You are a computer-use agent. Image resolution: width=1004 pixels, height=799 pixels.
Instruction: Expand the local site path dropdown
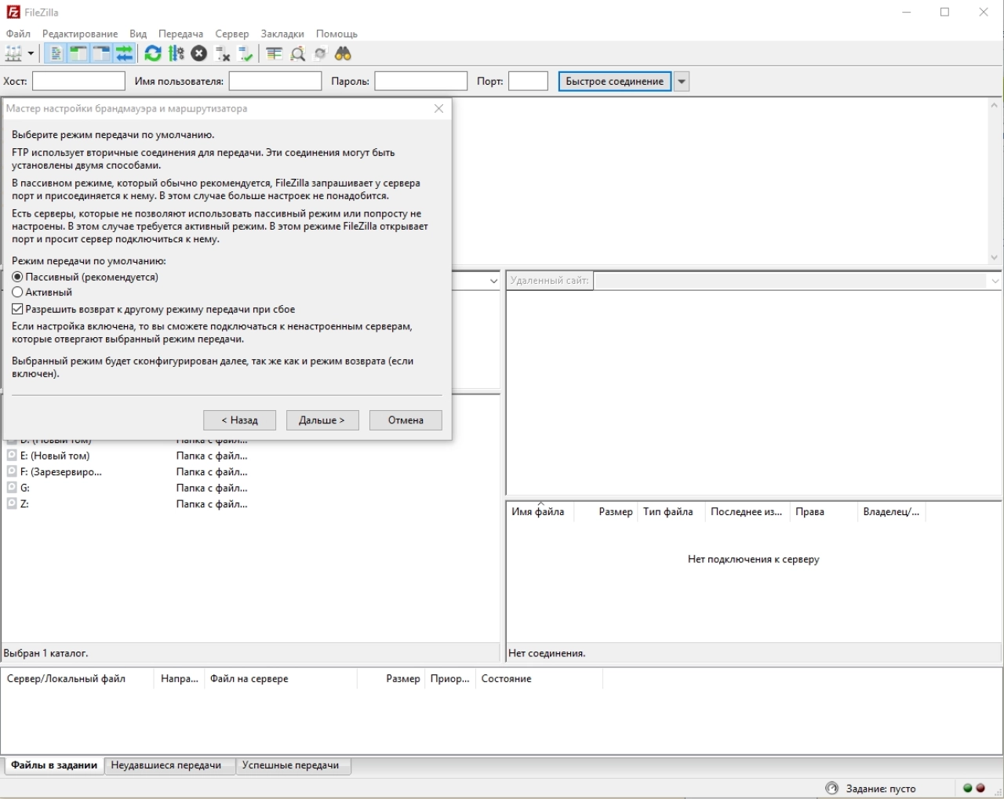point(493,281)
